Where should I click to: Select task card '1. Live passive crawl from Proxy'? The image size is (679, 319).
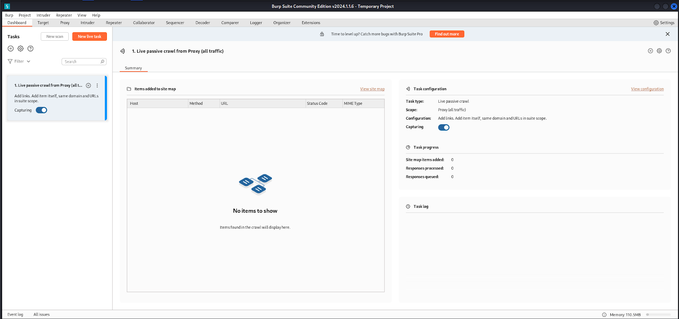tap(57, 98)
